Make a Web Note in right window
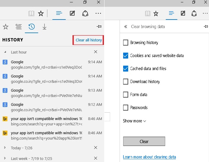The image size is (209, 162). (x=183, y=13)
